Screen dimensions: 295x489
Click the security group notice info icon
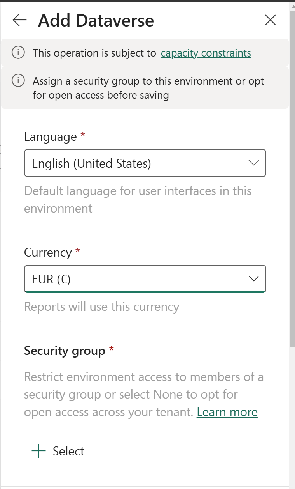tap(18, 81)
